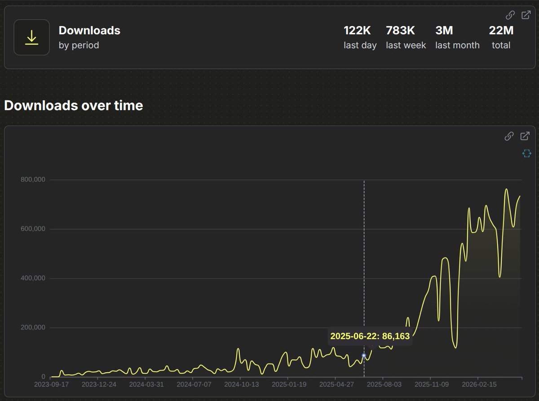
Task: Click the 0 y-axis label
Action: 44,377
